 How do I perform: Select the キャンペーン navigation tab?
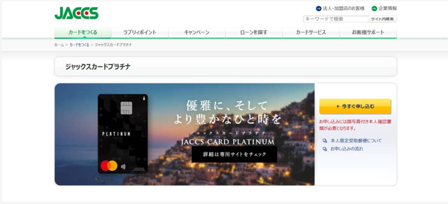196,32
